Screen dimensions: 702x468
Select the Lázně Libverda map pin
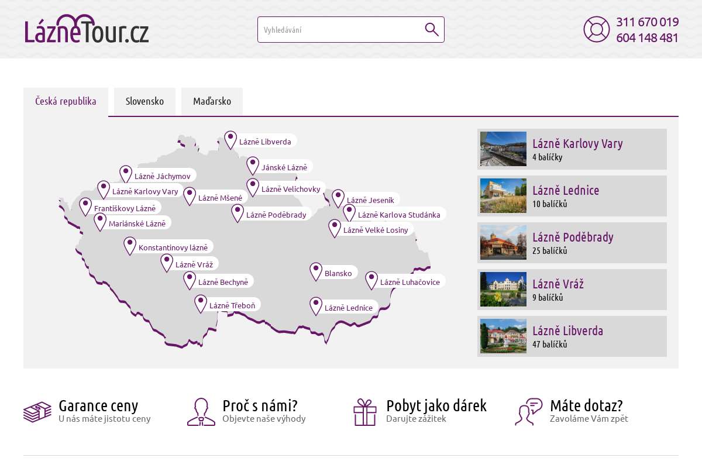tap(230, 139)
